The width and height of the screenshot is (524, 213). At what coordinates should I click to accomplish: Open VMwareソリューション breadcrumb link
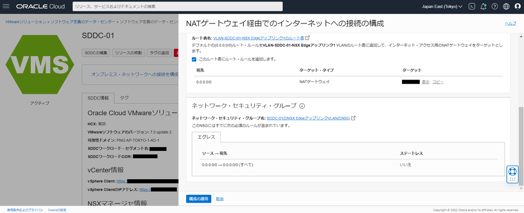(26, 21)
